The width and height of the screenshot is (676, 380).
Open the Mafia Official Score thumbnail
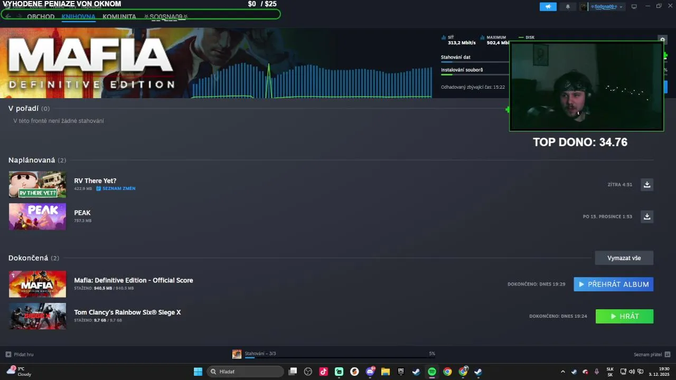(37, 284)
